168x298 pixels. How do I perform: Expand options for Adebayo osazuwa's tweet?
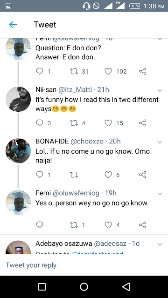coord(160,244)
